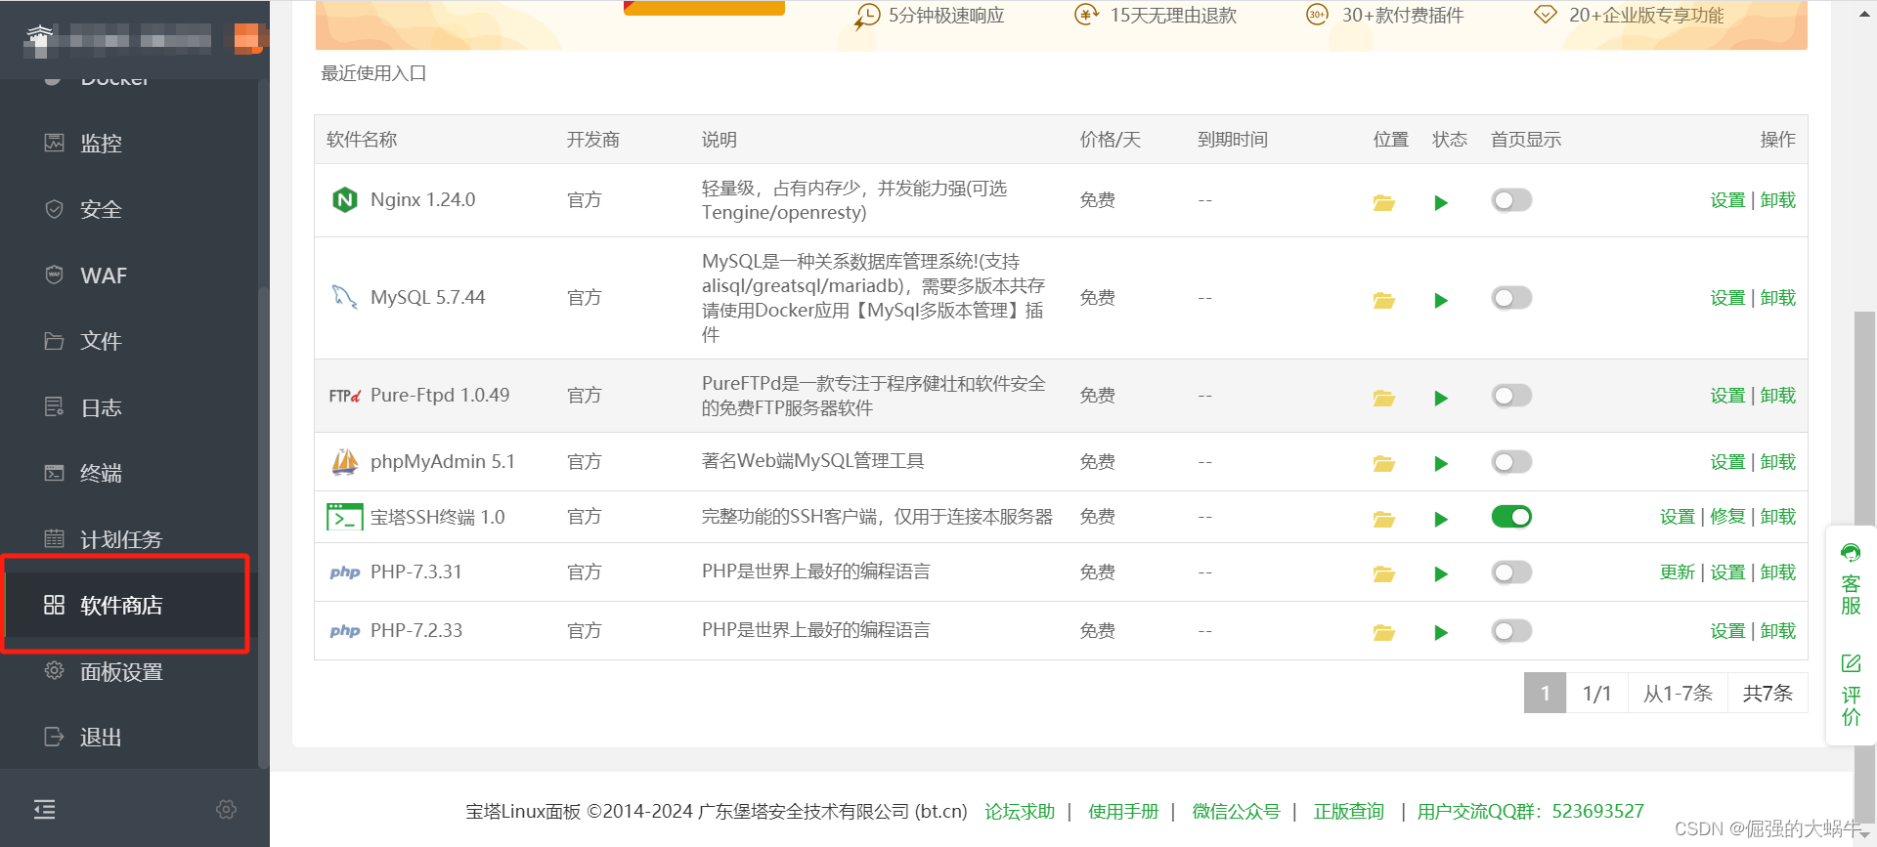1877x847 pixels.
Task: Click the PHP-7.3.31 status play icon
Action: coord(1441,573)
